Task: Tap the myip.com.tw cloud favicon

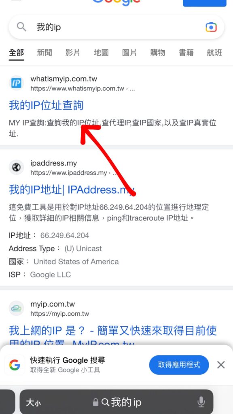Action: [x=16, y=308]
